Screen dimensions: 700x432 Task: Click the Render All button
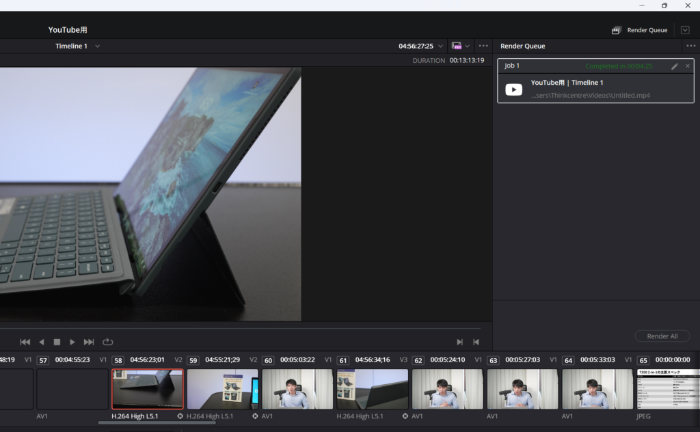pyautogui.click(x=662, y=336)
